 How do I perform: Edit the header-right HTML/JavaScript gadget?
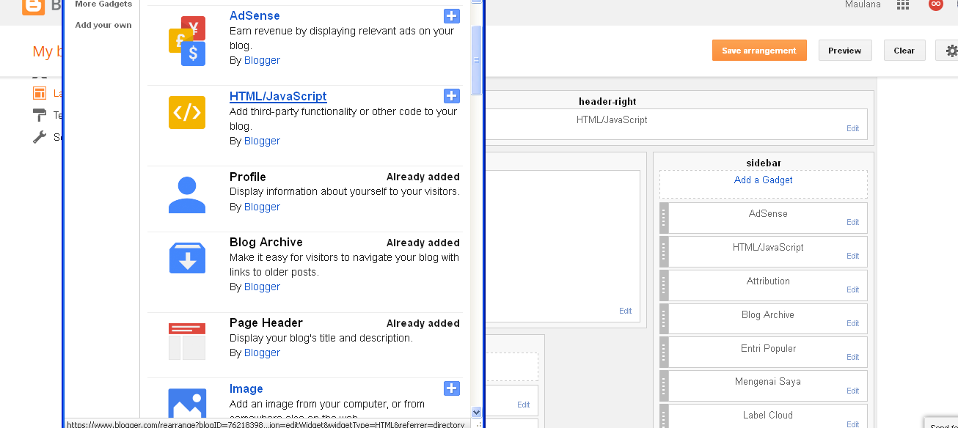[852, 128]
